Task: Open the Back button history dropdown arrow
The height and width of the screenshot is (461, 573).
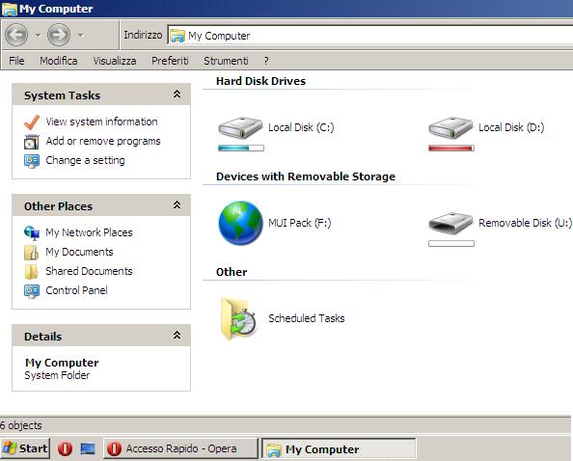Action: [x=38, y=35]
